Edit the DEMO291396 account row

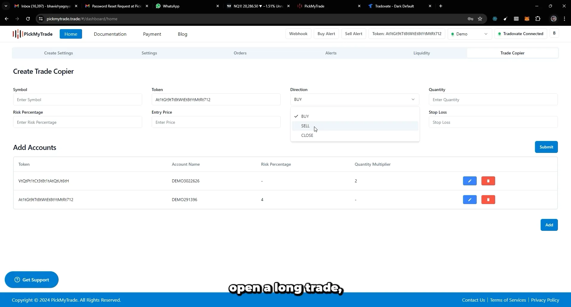(470, 200)
